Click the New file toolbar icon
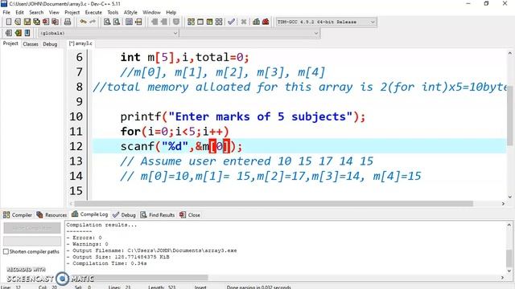 (x=9, y=22)
